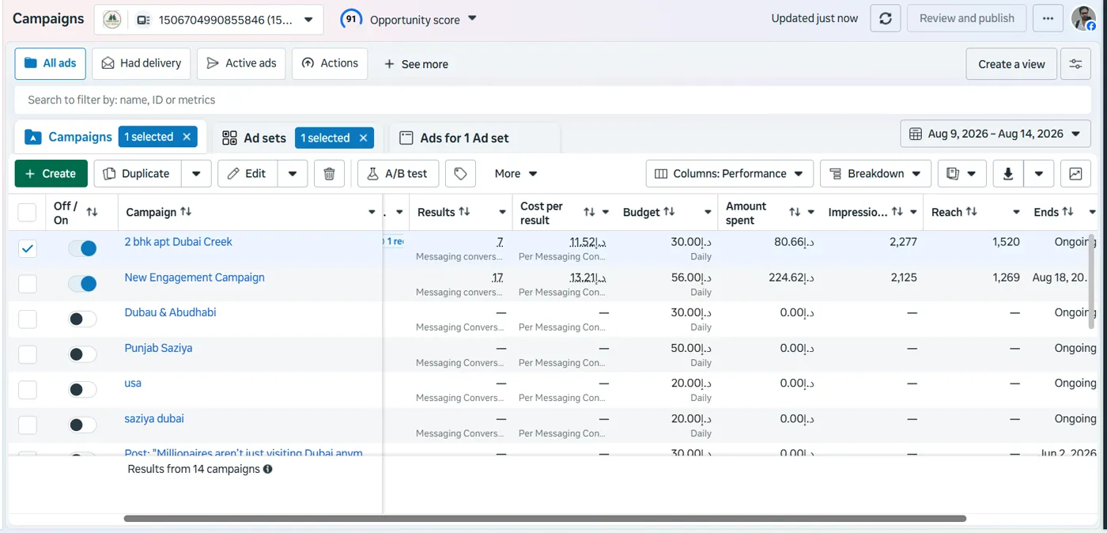
Task: Click the refresh data icon
Action: point(886,18)
